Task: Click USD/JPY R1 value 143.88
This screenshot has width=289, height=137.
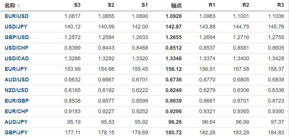Action: pos(208,27)
